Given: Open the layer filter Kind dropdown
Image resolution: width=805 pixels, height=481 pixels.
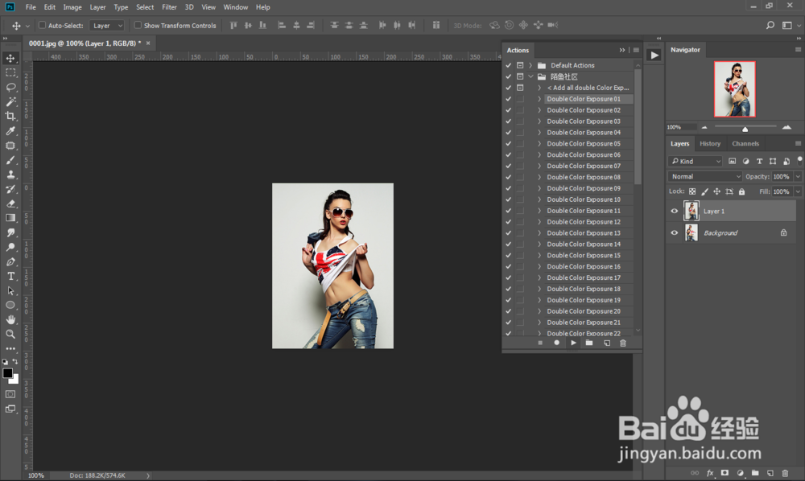Looking at the screenshot, I should point(696,161).
